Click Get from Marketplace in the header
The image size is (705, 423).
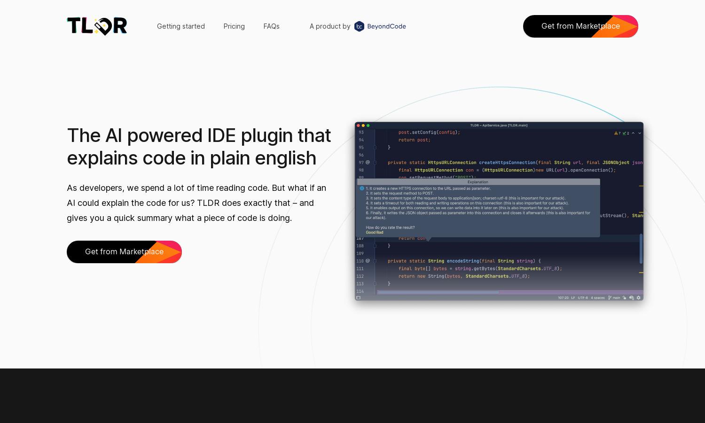[x=580, y=26]
